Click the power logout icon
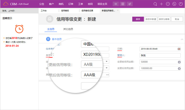Viewport: 185px width, 110px height. (180, 4)
